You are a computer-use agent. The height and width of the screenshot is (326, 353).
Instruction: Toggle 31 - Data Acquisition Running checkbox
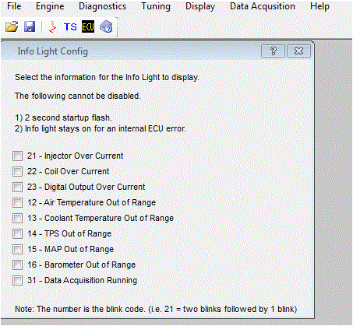tap(18, 281)
